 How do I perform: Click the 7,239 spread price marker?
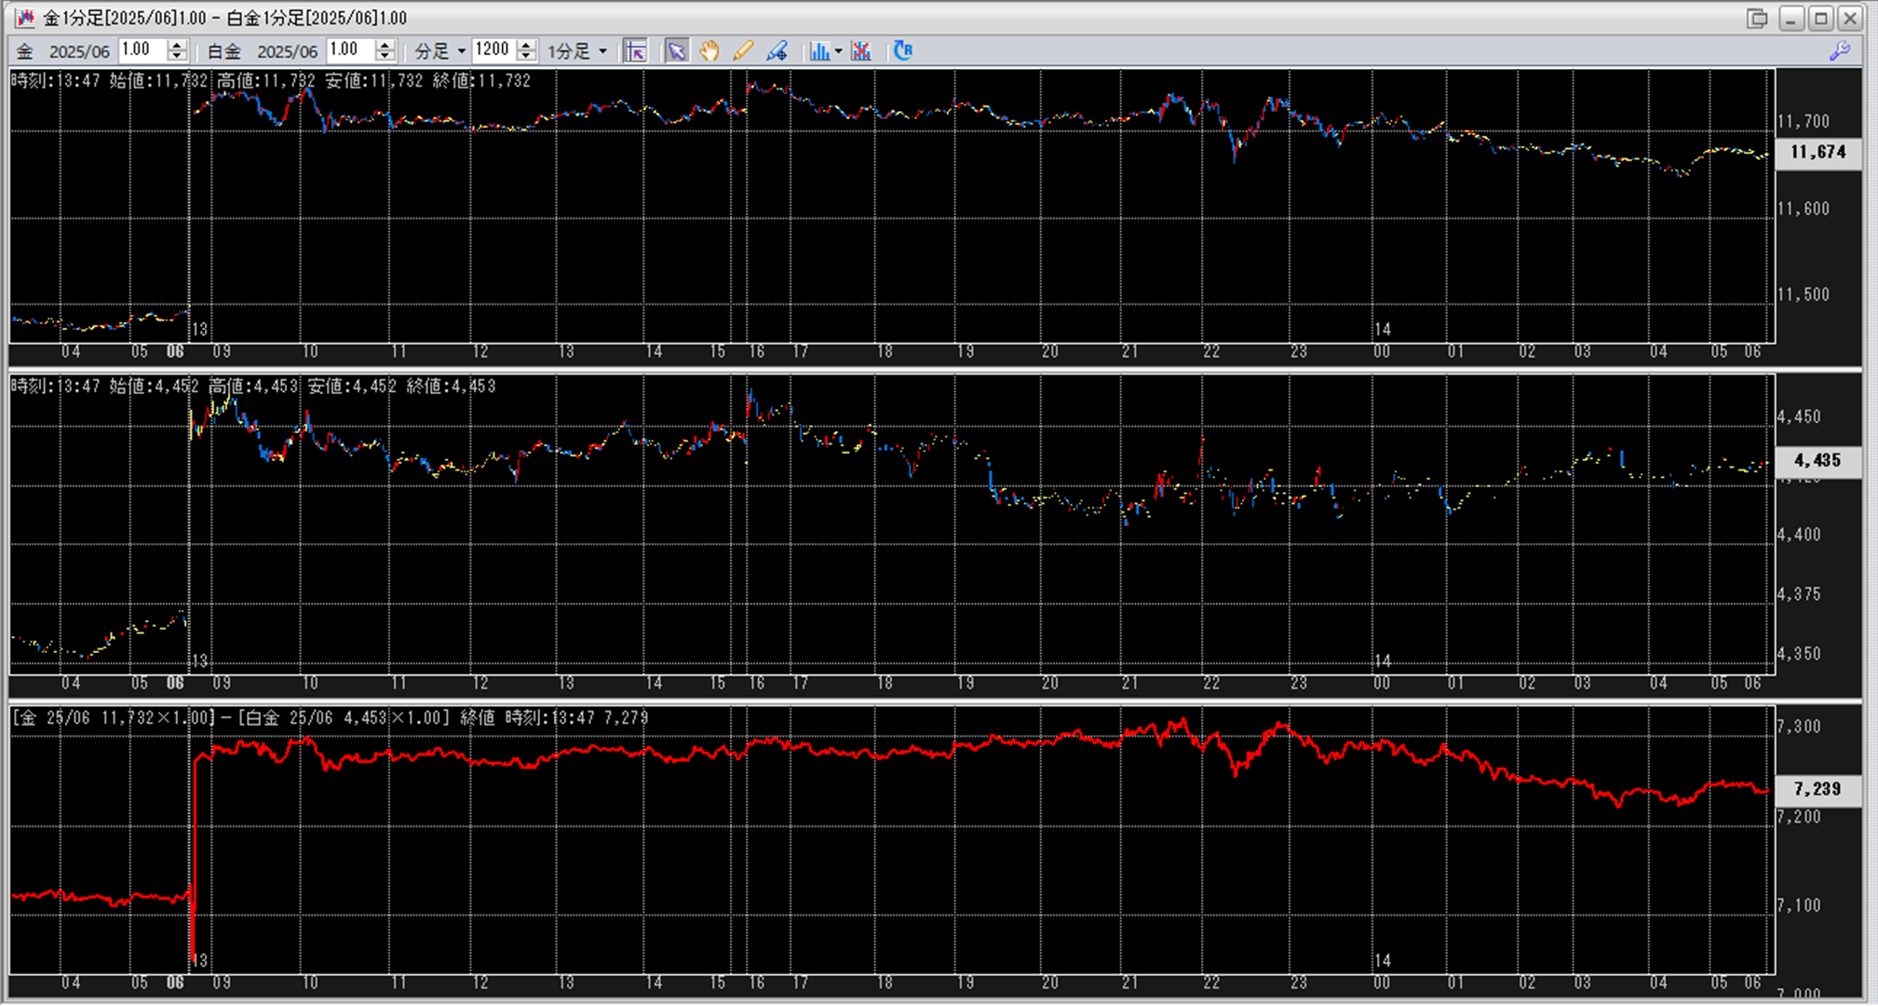1817,789
